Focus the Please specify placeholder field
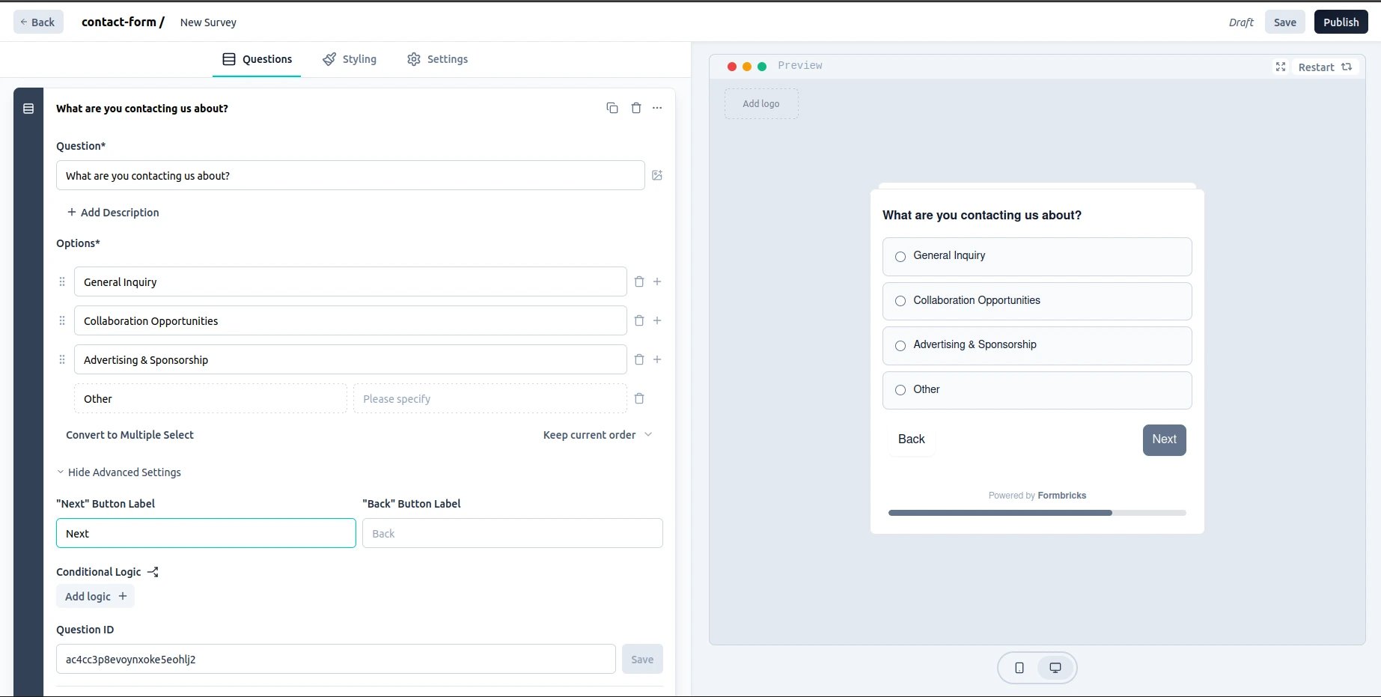Viewport: 1381px width, 697px height. click(x=490, y=398)
